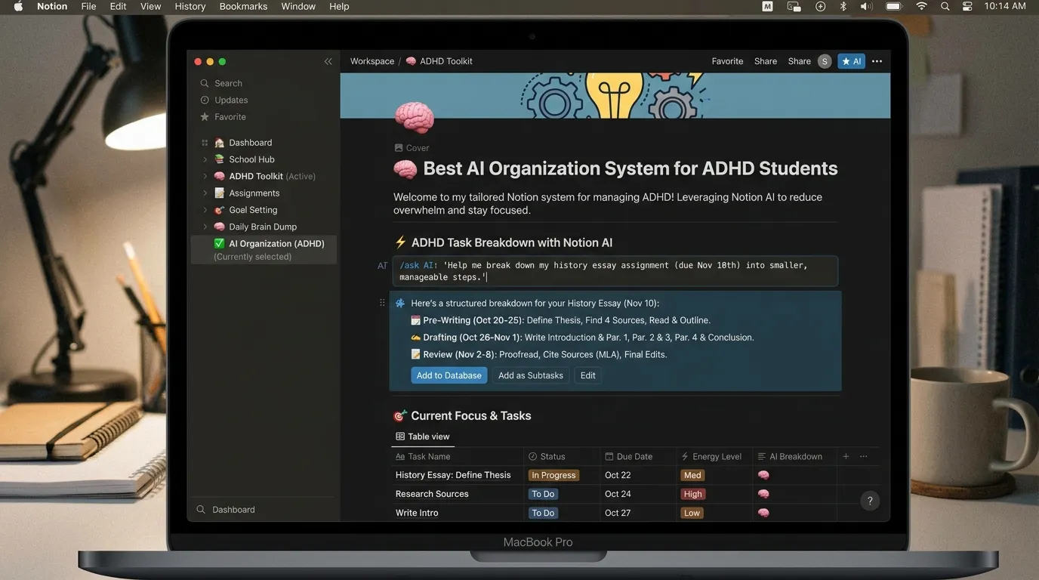The image size is (1039, 580).
Task: Click the Cover image button
Action: point(412,148)
